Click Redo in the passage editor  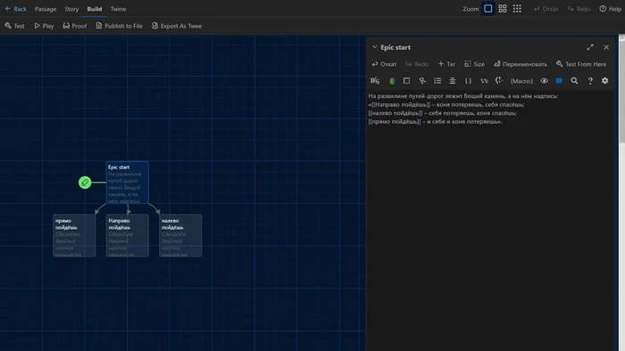tap(417, 64)
